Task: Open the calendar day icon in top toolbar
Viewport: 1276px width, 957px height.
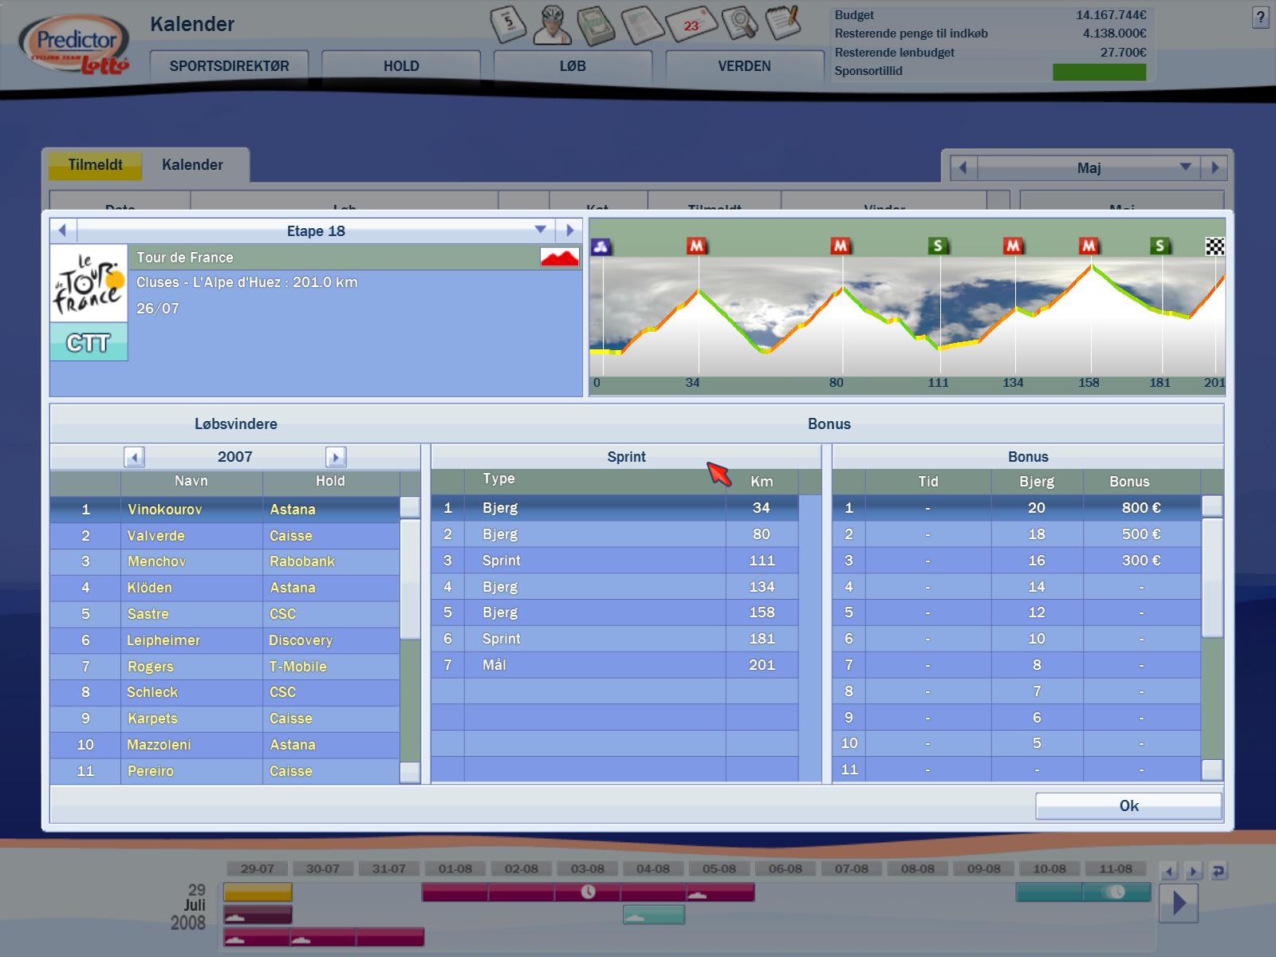Action: coord(509,24)
